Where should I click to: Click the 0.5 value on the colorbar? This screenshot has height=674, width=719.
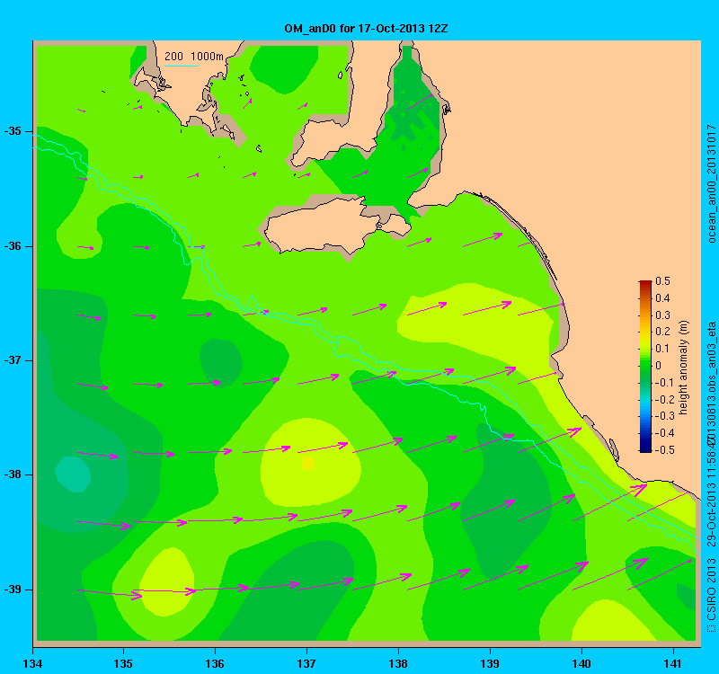tap(663, 281)
